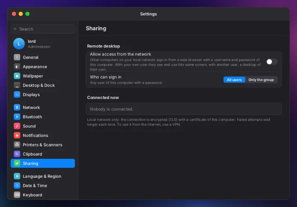Image resolution: width=297 pixels, height=207 pixels.
Task: Click the Desktop & Dock icon
Action: 17,85
